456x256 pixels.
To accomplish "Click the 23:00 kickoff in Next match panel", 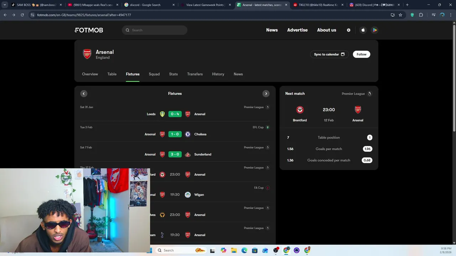I will pyautogui.click(x=329, y=110).
